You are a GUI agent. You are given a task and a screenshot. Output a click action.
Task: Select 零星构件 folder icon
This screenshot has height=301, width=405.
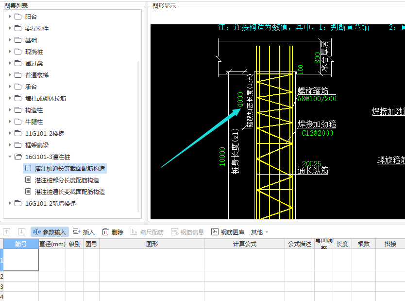18,28
